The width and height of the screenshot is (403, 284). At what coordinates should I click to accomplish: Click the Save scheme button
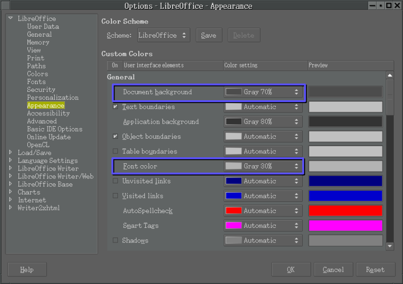pos(209,35)
